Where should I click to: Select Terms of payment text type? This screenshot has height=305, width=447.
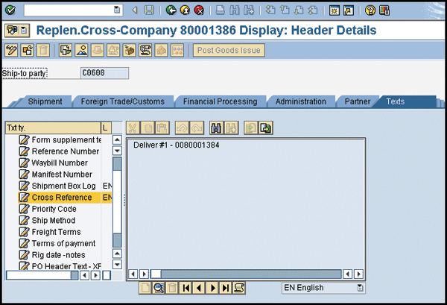click(63, 243)
